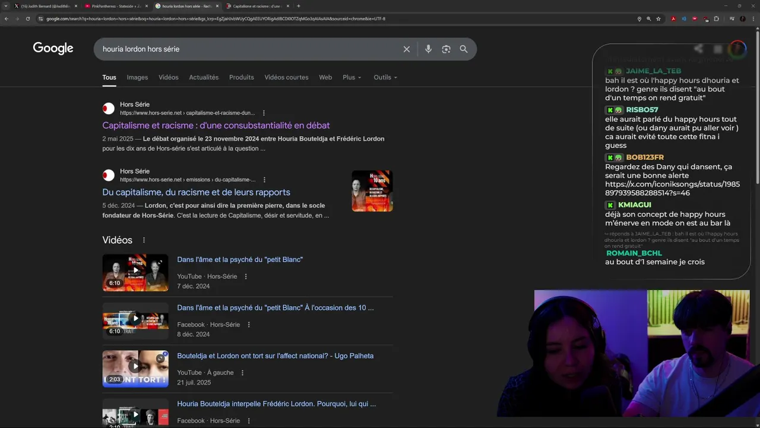The image size is (760, 428).
Task: Open Google Lens image search icon
Action: click(446, 49)
